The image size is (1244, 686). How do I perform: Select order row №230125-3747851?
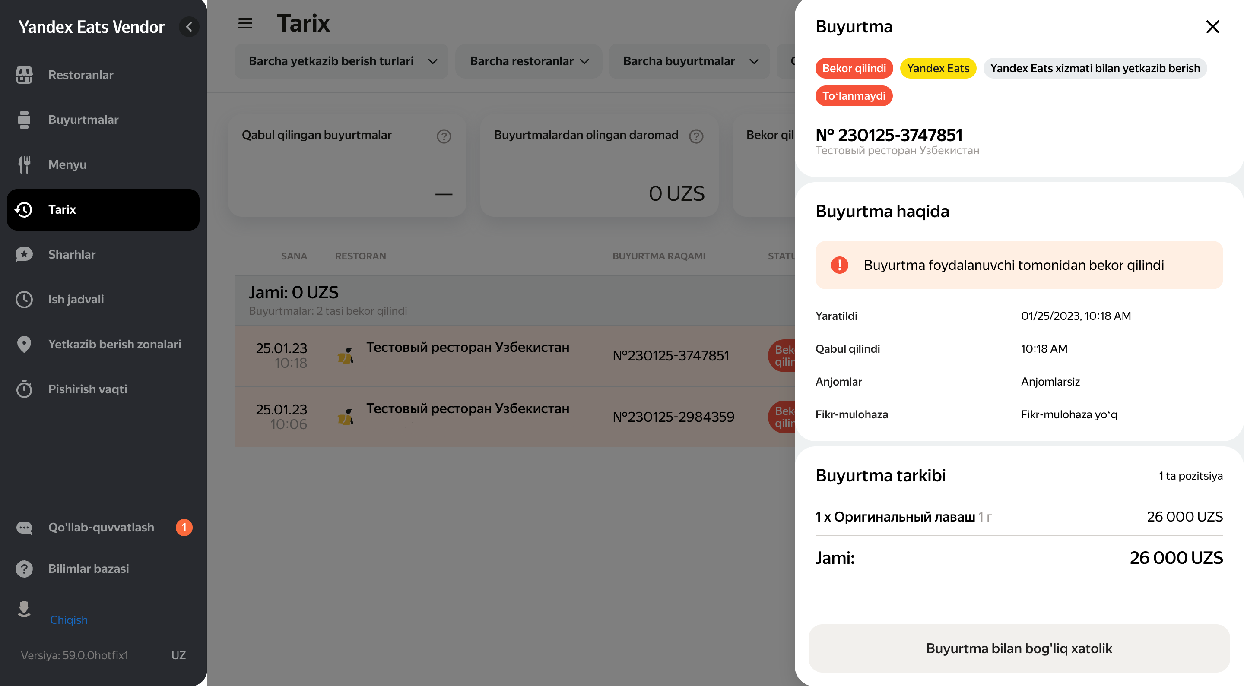tap(515, 355)
